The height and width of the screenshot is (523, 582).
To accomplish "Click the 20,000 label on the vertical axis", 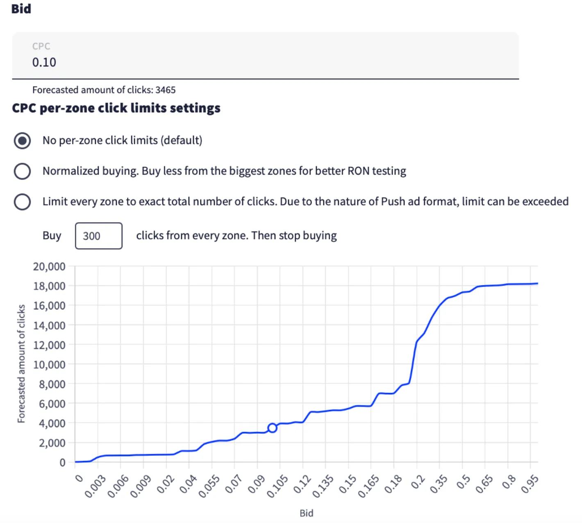I will click(49, 267).
